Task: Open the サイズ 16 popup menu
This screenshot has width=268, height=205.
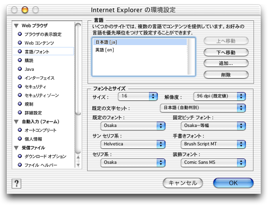Action: (137, 96)
